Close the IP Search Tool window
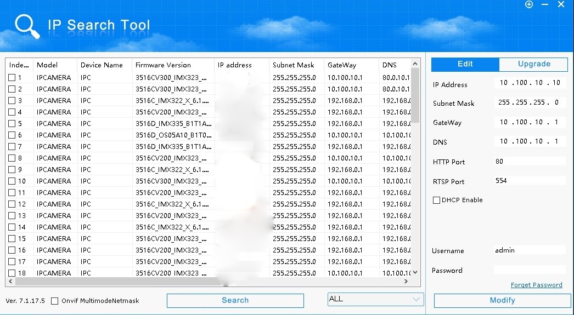This screenshot has height=315, width=574. [561, 4]
